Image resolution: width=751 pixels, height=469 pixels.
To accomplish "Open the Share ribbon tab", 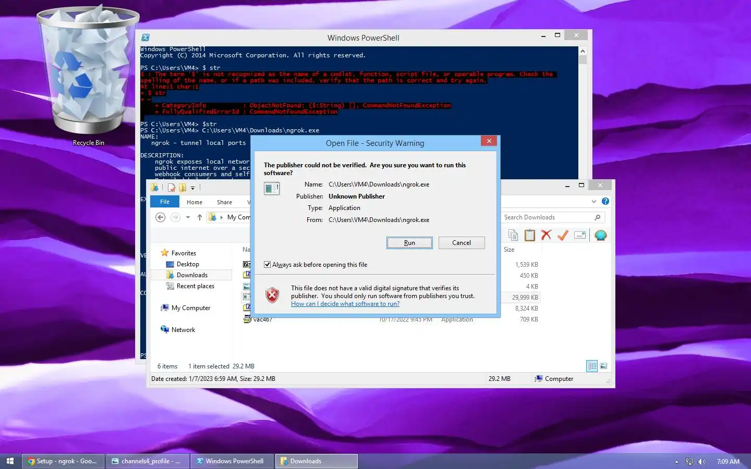I will point(224,202).
